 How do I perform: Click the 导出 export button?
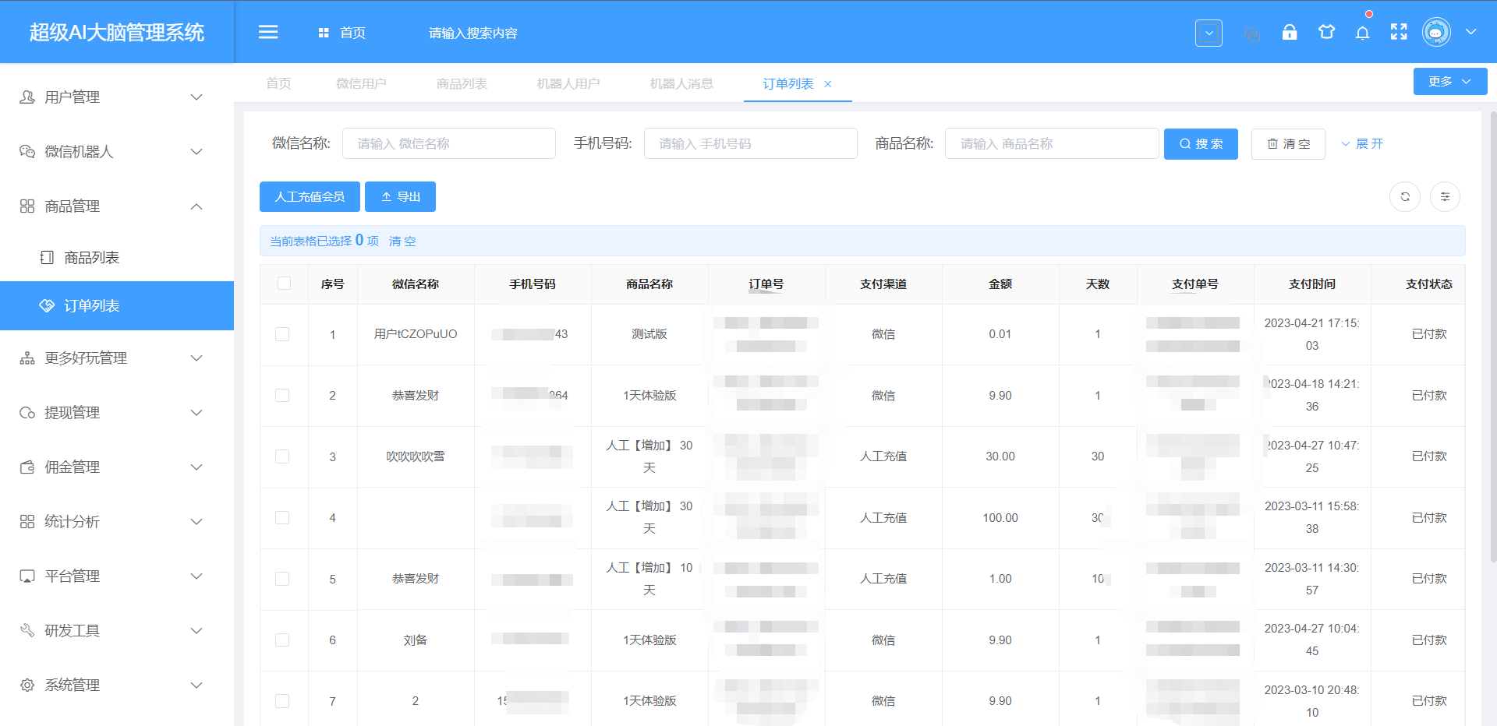(400, 197)
